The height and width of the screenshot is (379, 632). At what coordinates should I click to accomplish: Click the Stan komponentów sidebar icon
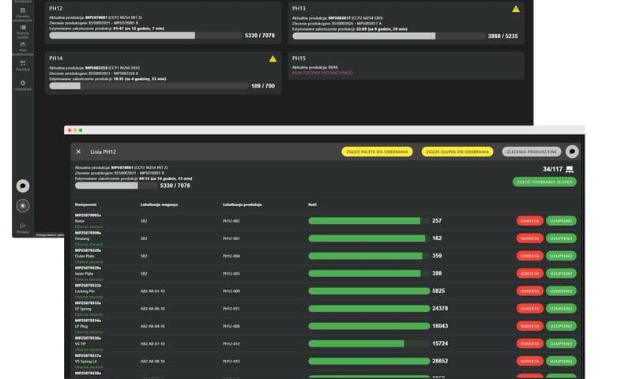[x=22, y=47]
